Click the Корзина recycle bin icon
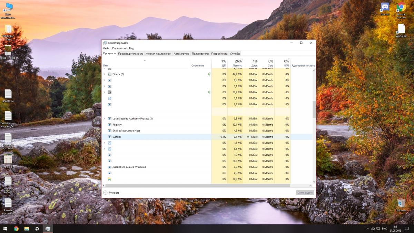This screenshot has width=414, height=233. pyautogui.click(x=401, y=203)
